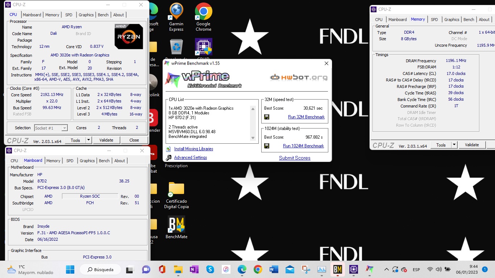Click the Advanced Settings wrench icon
Screen dimensions: 495x278
pyautogui.click(x=168, y=157)
